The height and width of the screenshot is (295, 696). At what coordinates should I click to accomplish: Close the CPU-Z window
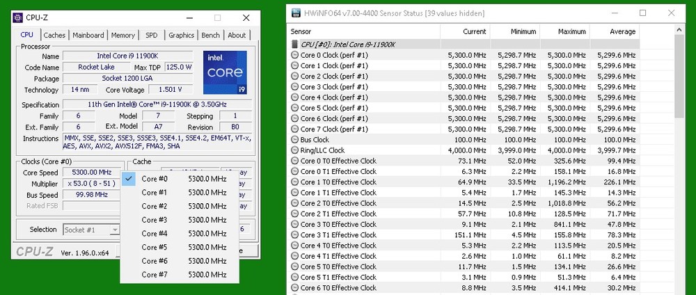[246, 18]
